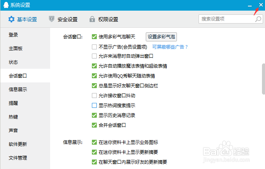Go to 登录 in the sidebar
265x169 pixels.
(x=25, y=35)
